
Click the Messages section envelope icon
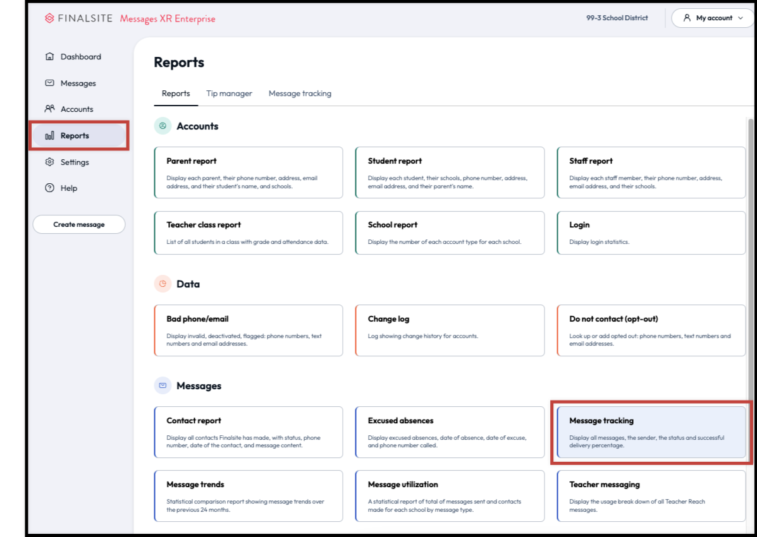click(x=163, y=385)
